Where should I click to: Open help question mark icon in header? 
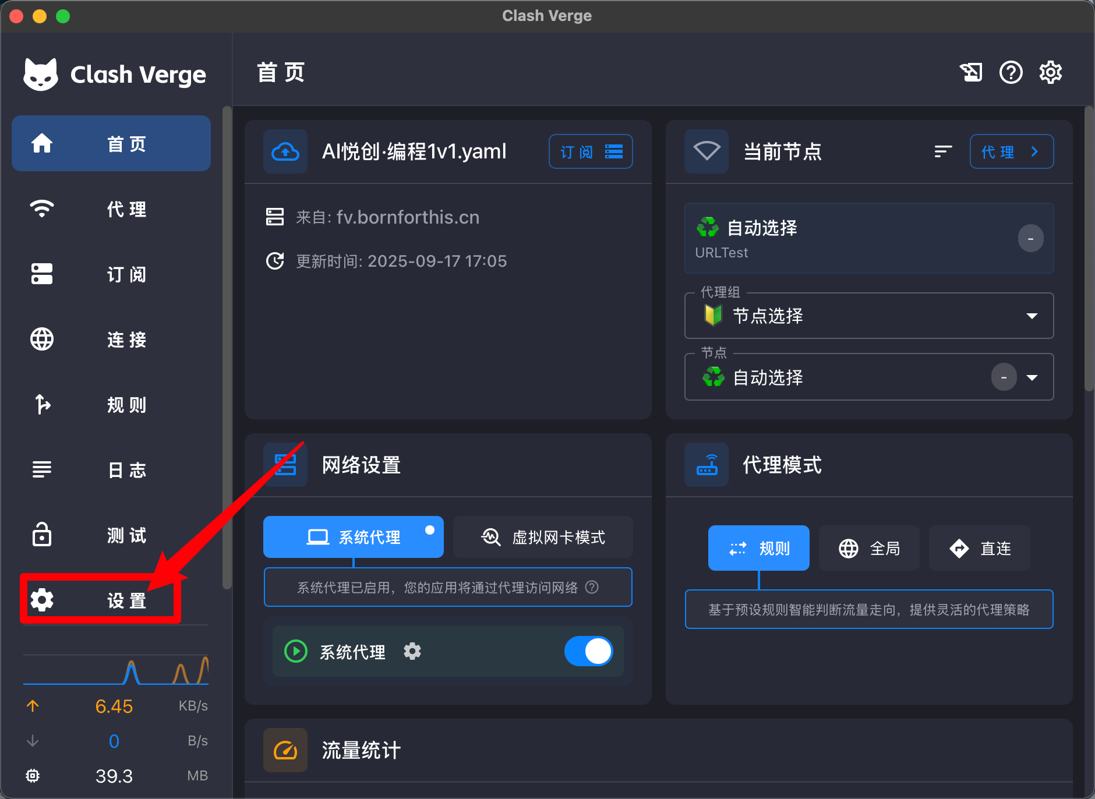click(x=1011, y=73)
